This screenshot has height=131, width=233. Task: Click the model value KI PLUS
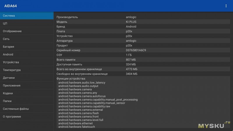(x=131, y=22)
